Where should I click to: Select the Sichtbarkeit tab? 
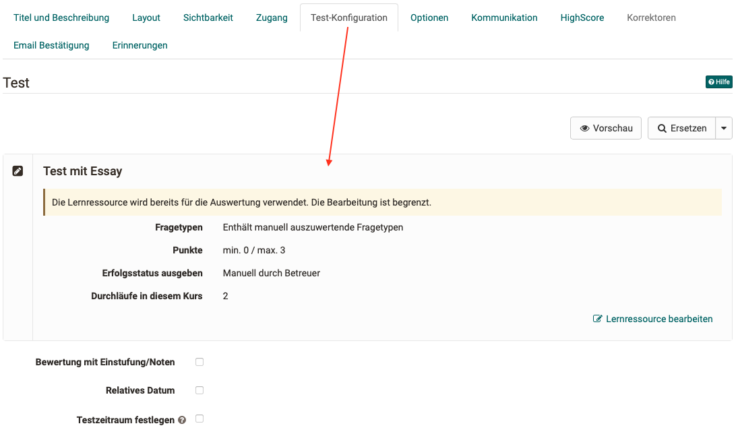(x=208, y=18)
